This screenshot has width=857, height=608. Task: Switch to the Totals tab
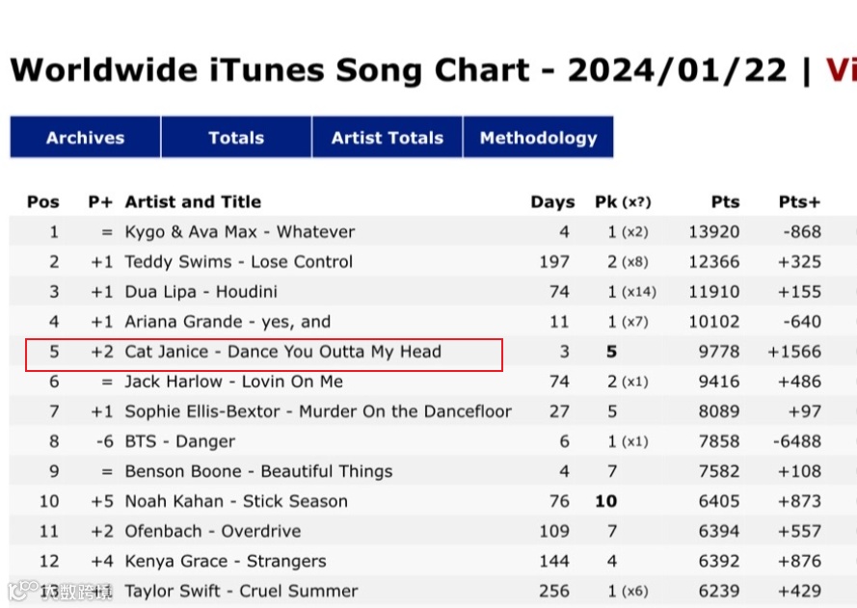236,138
